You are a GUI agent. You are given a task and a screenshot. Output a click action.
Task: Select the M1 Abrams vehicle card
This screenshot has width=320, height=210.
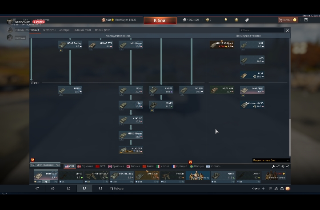click(131, 45)
